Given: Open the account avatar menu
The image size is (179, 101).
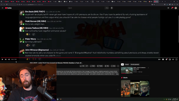Looking at the screenshot, I should pyautogui.click(x=176, y=8).
